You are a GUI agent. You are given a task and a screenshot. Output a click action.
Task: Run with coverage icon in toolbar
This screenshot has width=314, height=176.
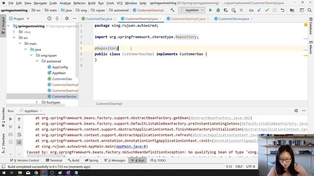(x=226, y=10)
